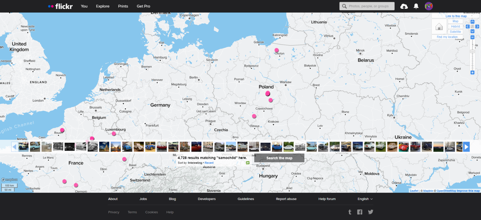Open the Link to this map link
481x220 pixels.
[456, 16]
